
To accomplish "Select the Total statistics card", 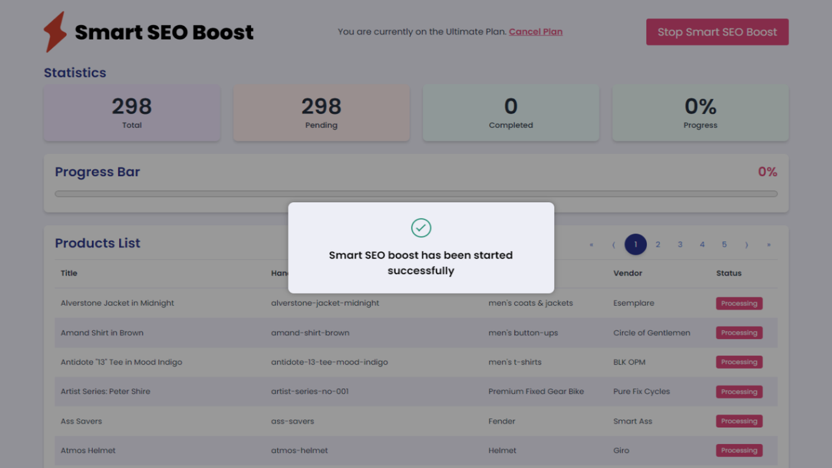I will pos(131,112).
